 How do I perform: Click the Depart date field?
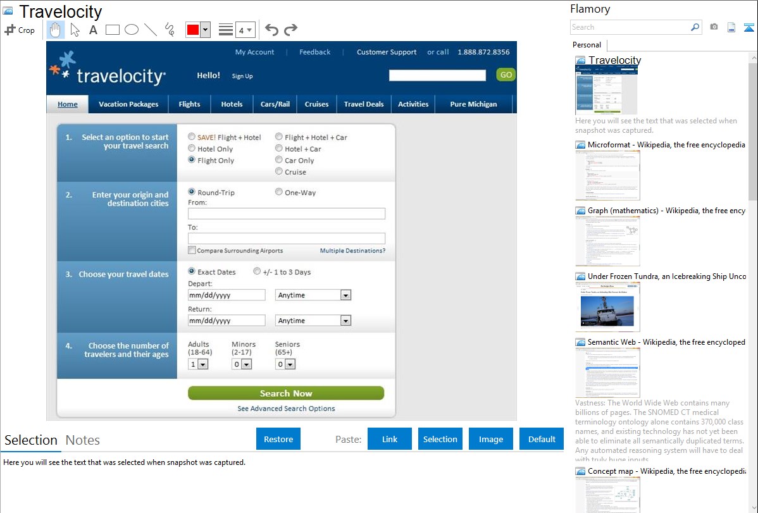coord(227,295)
